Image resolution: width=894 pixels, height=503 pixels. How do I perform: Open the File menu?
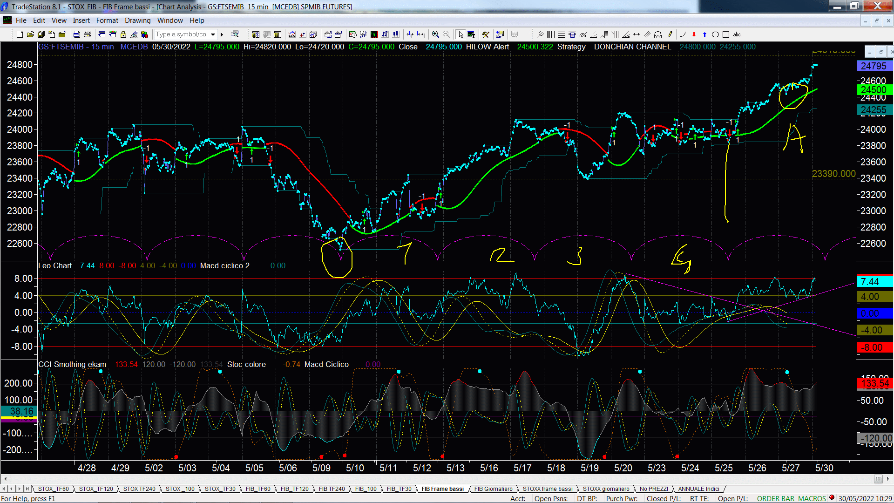[x=21, y=20]
